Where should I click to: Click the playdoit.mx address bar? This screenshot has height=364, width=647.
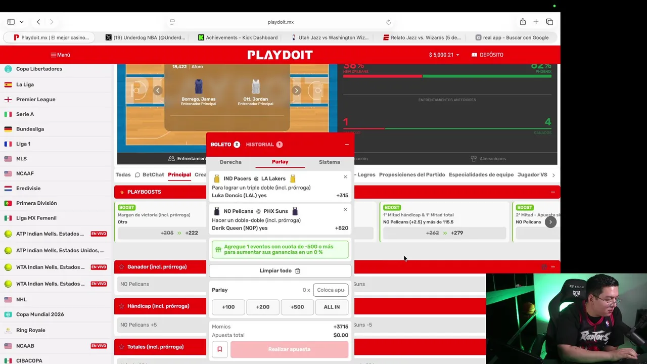point(281,22)
